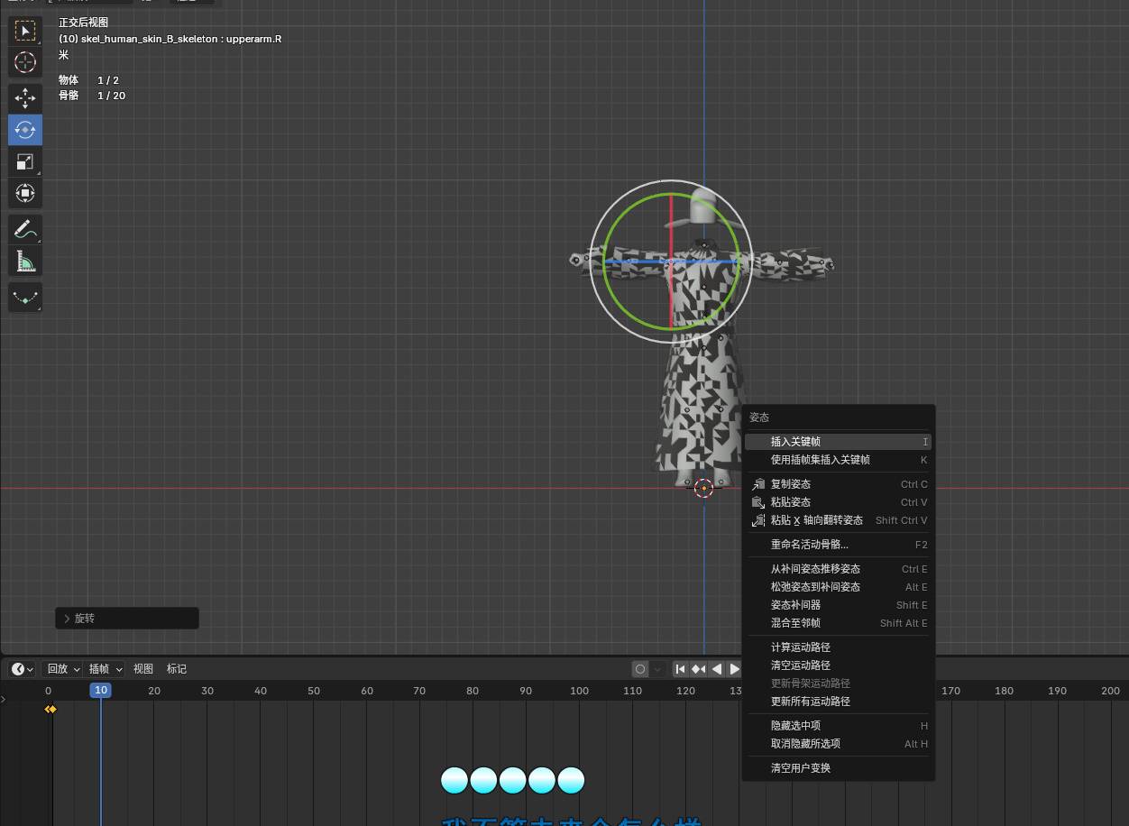
Task: Select 清空运动路径
Action: [x=839, y=665]
